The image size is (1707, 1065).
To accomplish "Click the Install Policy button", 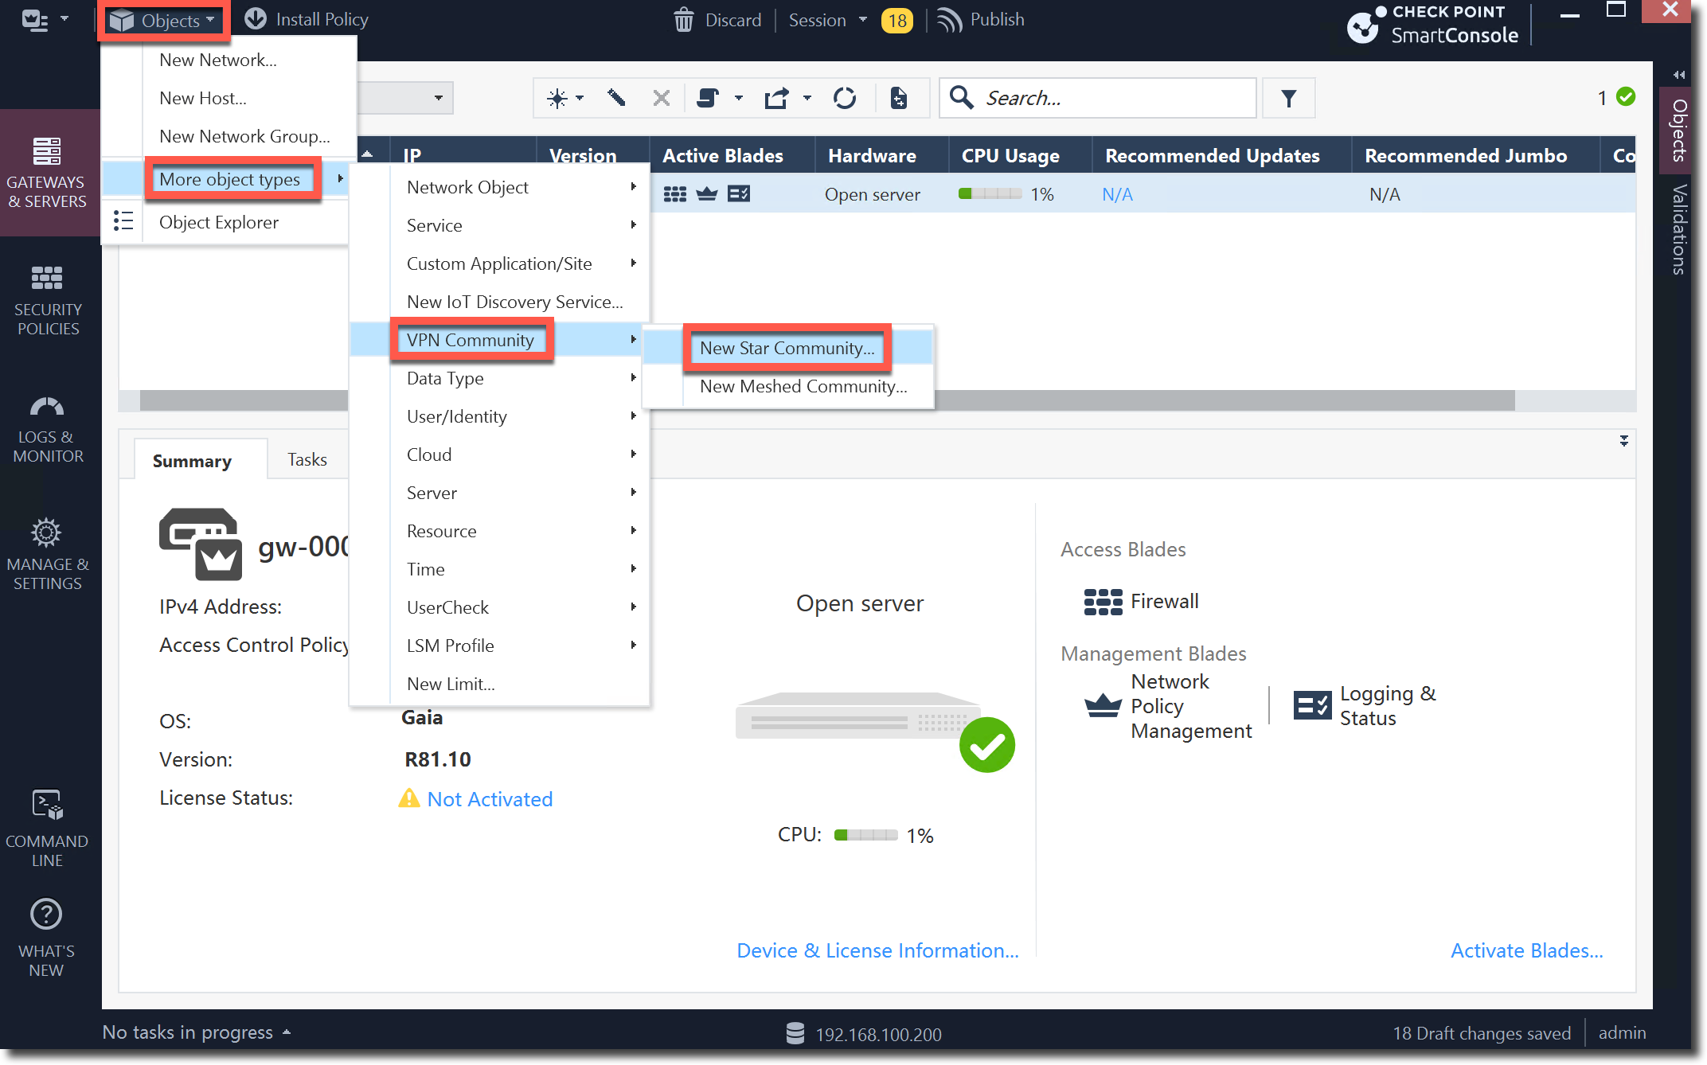I will 307,19.
